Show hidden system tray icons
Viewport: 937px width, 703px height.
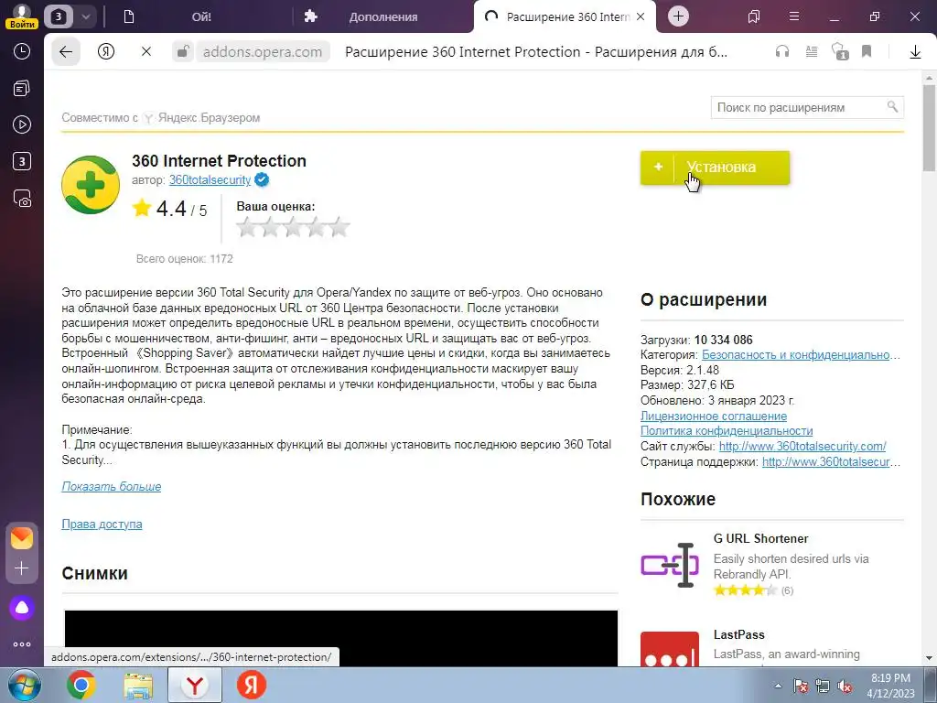click(778, 686)
